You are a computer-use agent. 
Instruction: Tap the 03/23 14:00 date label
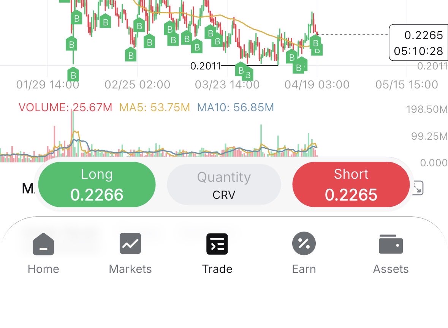[x=227, y=85]
